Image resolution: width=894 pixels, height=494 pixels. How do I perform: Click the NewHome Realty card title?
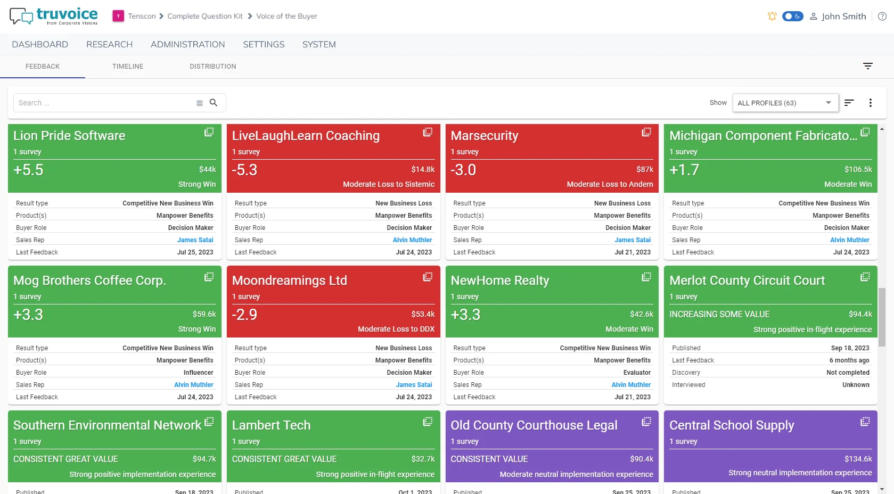pos(500,281)
